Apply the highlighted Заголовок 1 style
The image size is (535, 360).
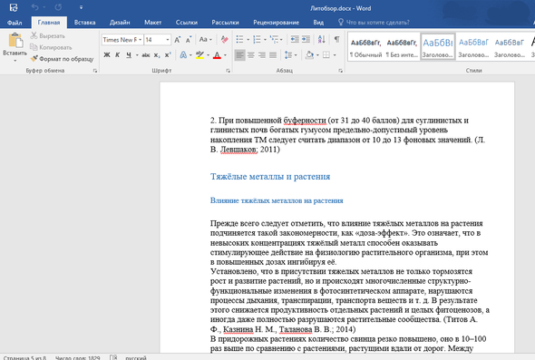click(438, 47)
